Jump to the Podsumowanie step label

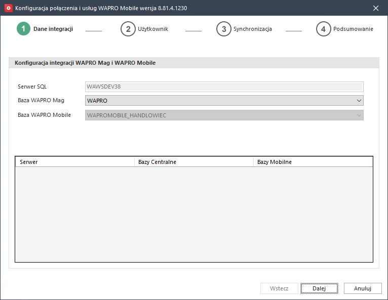[x=353, y=29]
